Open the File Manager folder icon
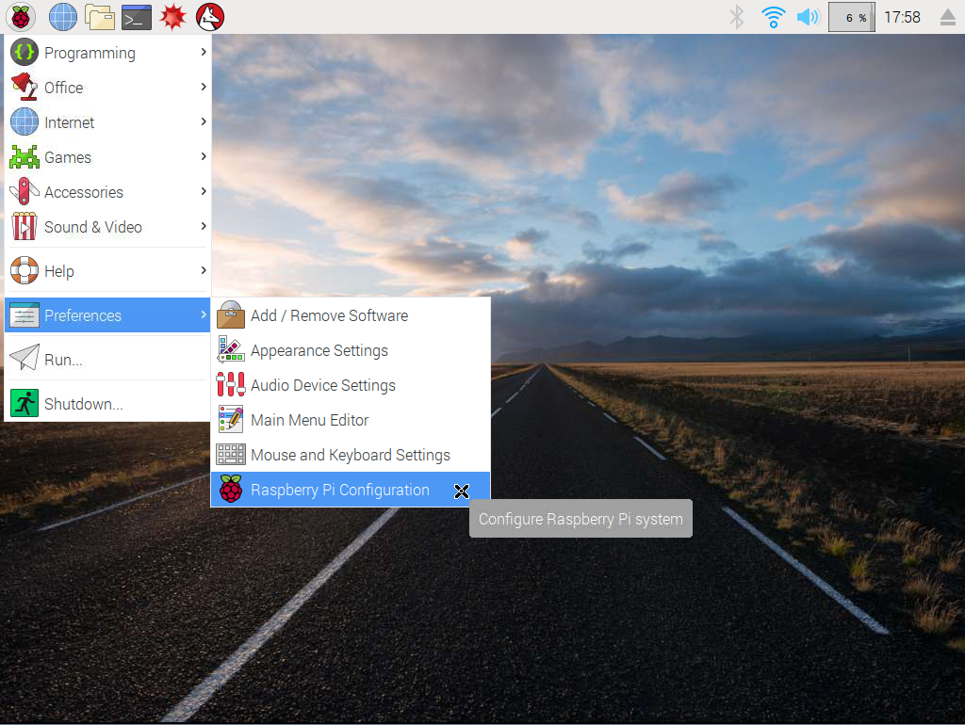Image resolution: width=965 pixels, height=725 pixels. point(99,16)
